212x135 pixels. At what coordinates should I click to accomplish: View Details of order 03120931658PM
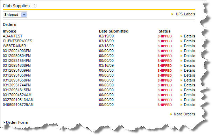(189, 80)
